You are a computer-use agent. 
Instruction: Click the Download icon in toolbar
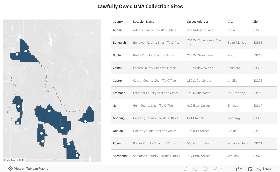pos(236,169)
